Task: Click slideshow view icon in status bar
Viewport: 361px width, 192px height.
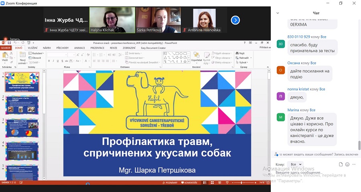Action: coord(227,182)
